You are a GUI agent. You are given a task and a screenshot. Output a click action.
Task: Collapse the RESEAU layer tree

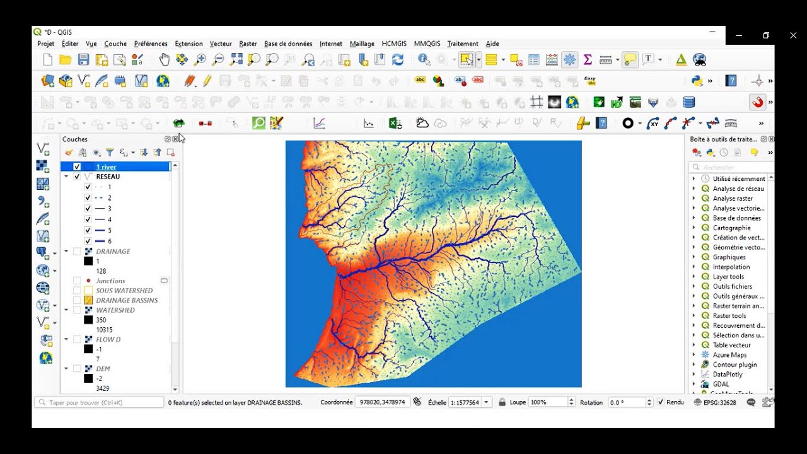pos(66,177)
